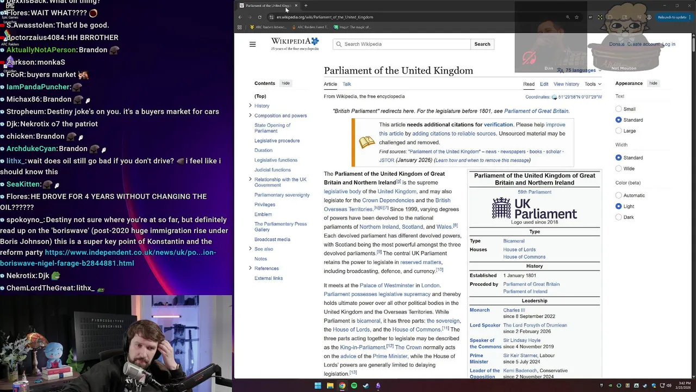Click the Search Wikipedia input field
Image resolution: width=696 pixels, height=392 pixels.
(x=401, y=44)
